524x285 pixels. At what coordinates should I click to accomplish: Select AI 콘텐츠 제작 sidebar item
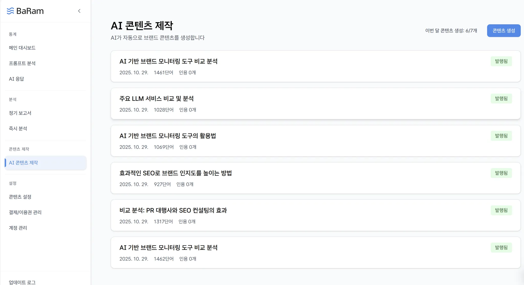pos(24,163)
